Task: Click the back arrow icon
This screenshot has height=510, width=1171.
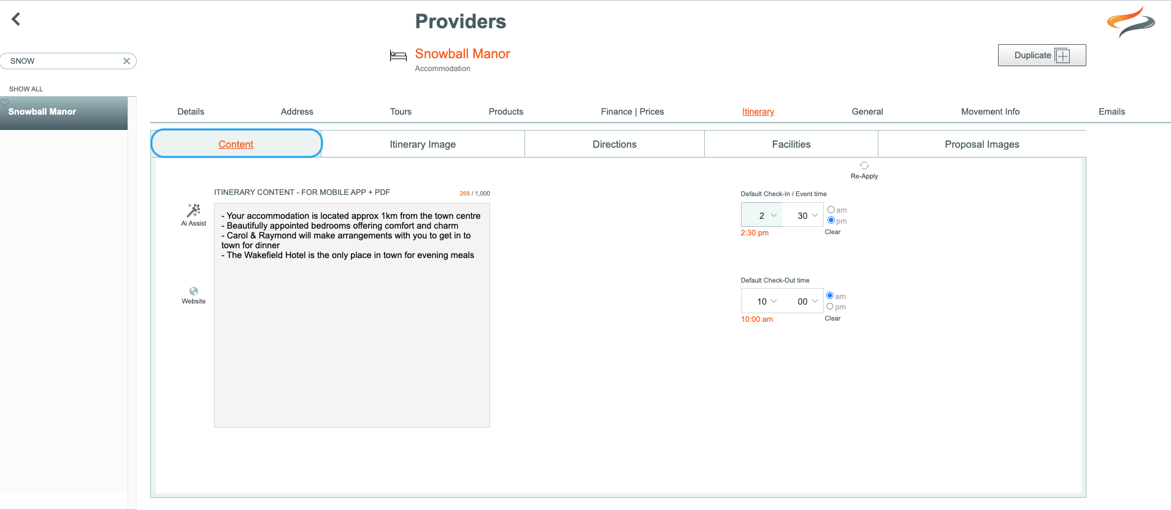Action: tap(17, 20)
